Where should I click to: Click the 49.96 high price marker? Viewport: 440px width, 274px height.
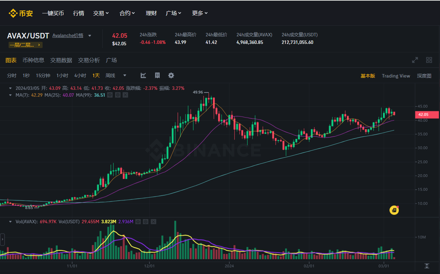point(198,92)
